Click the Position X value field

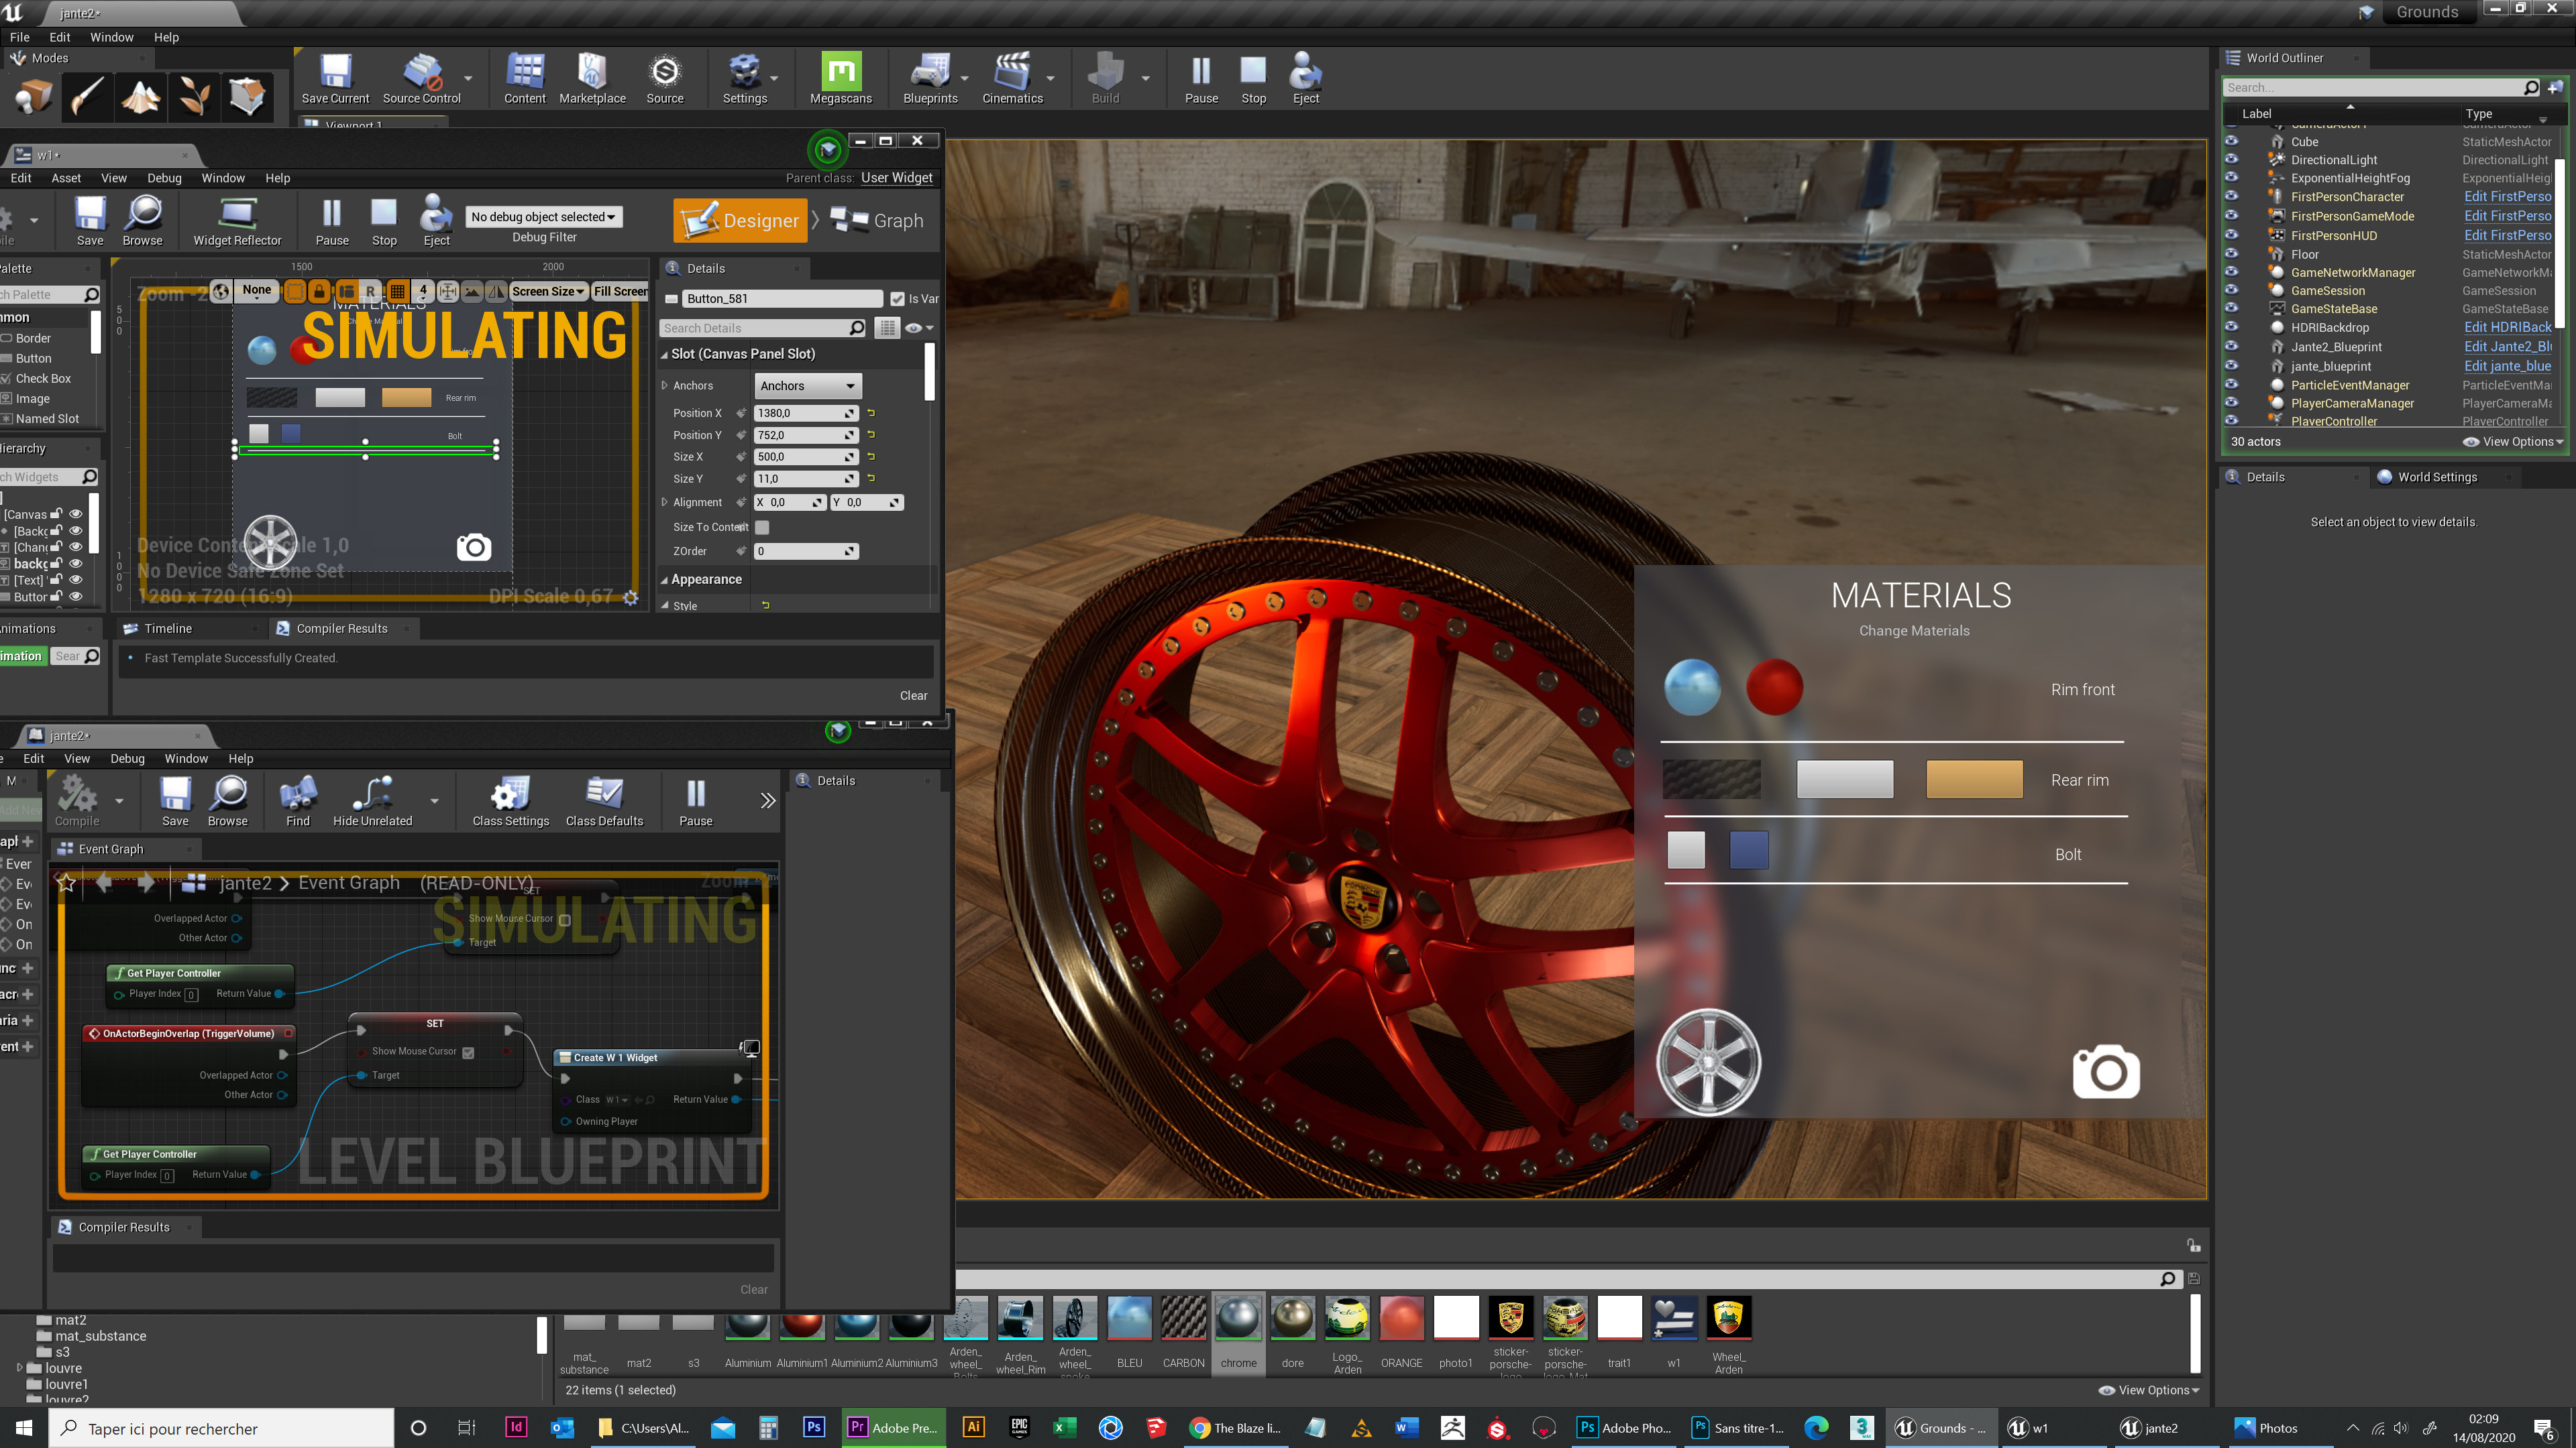tap(806, 413)
